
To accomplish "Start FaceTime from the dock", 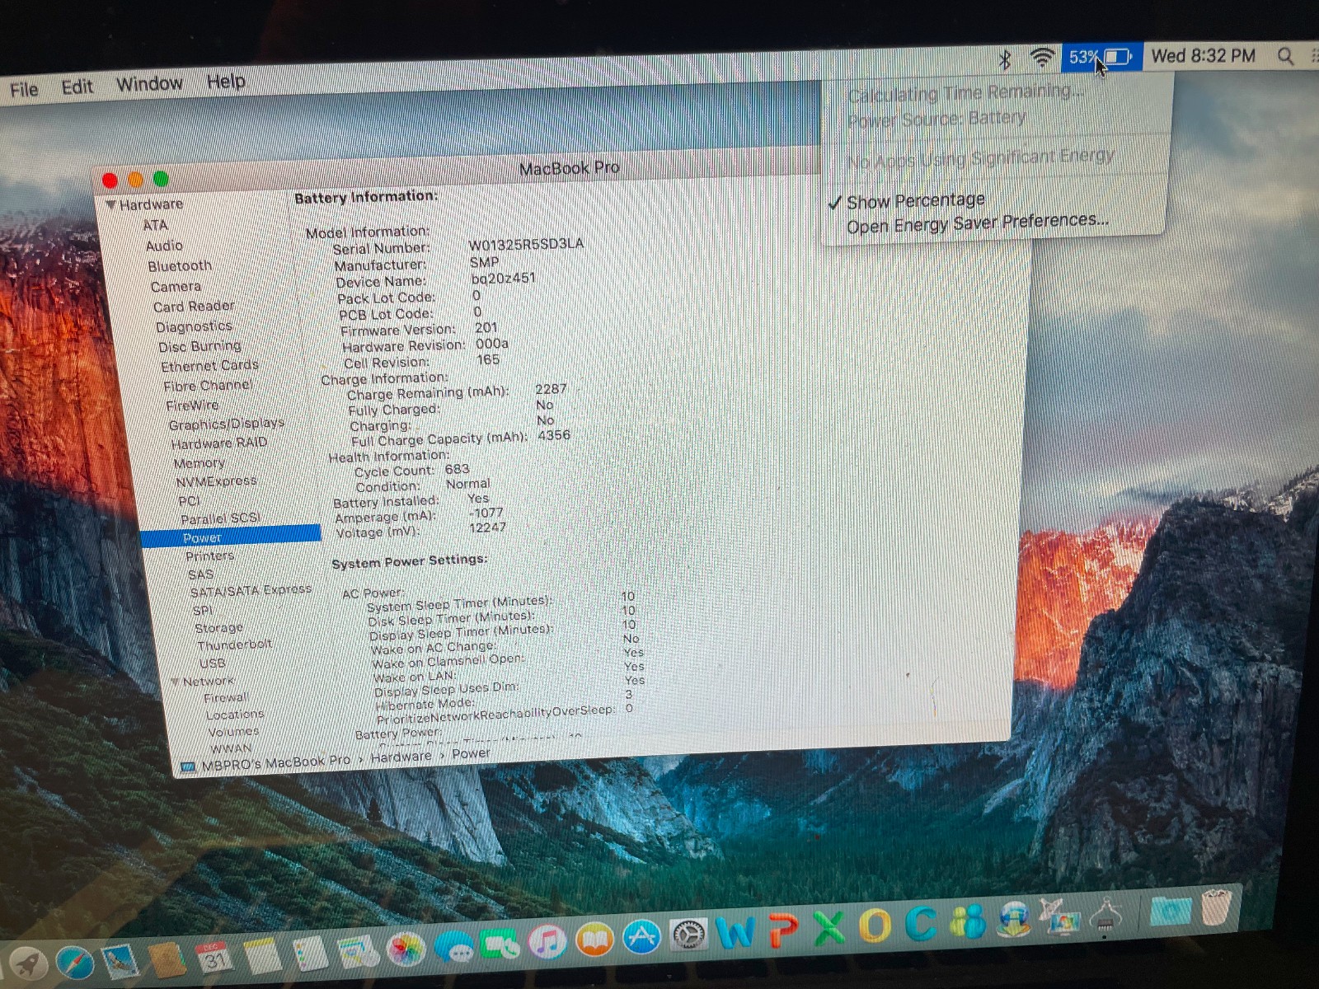I will pyautogui.click(x=500, y=944).
